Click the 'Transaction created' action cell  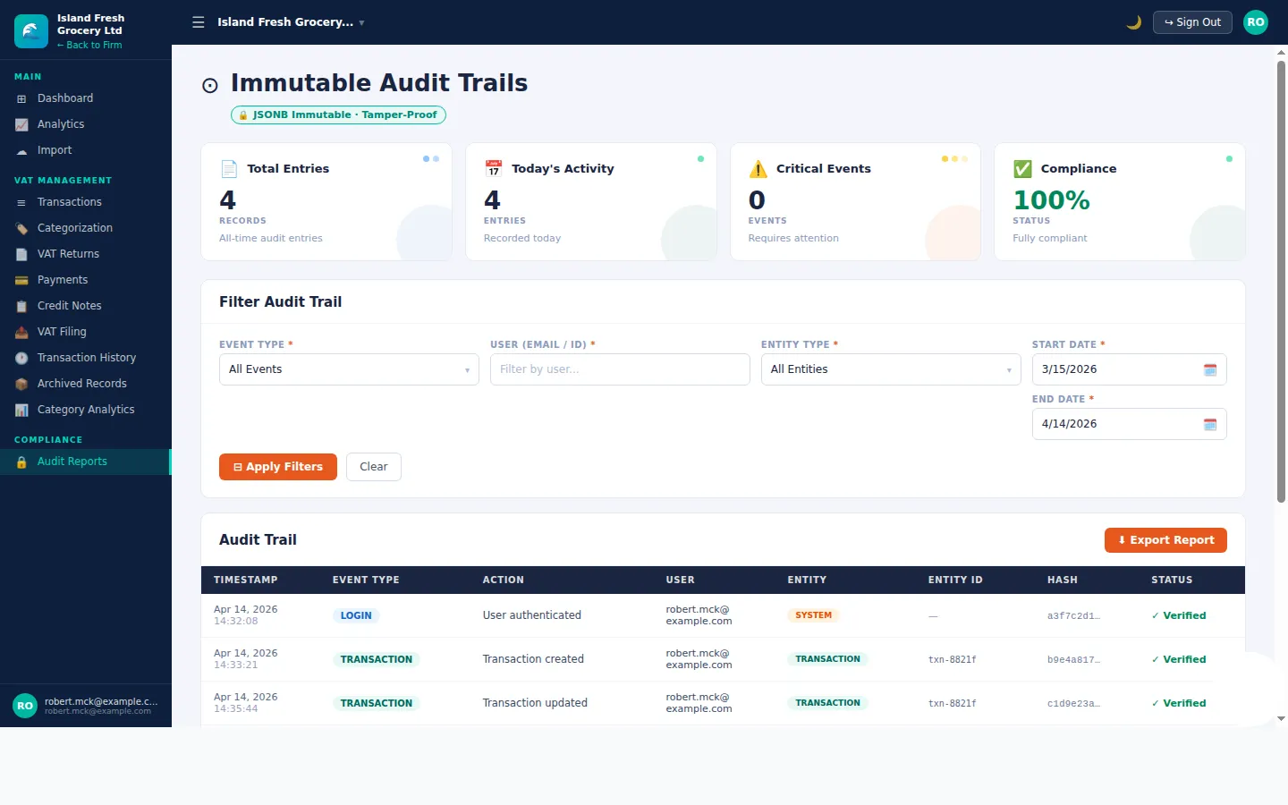tap(533, 659)
